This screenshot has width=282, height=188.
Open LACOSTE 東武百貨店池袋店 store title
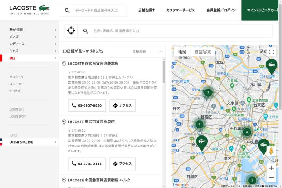(91, 122)
